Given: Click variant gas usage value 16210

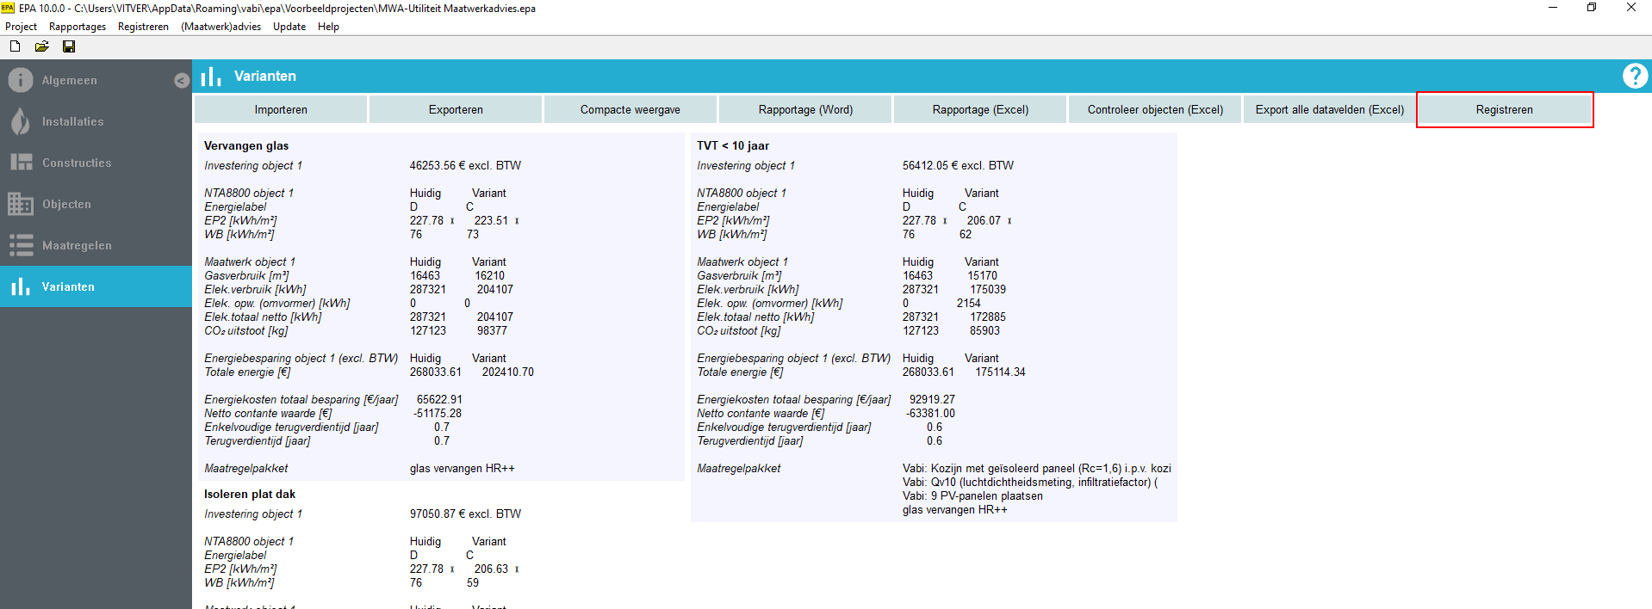Looking at the screenshot, I should coord(490,275).
